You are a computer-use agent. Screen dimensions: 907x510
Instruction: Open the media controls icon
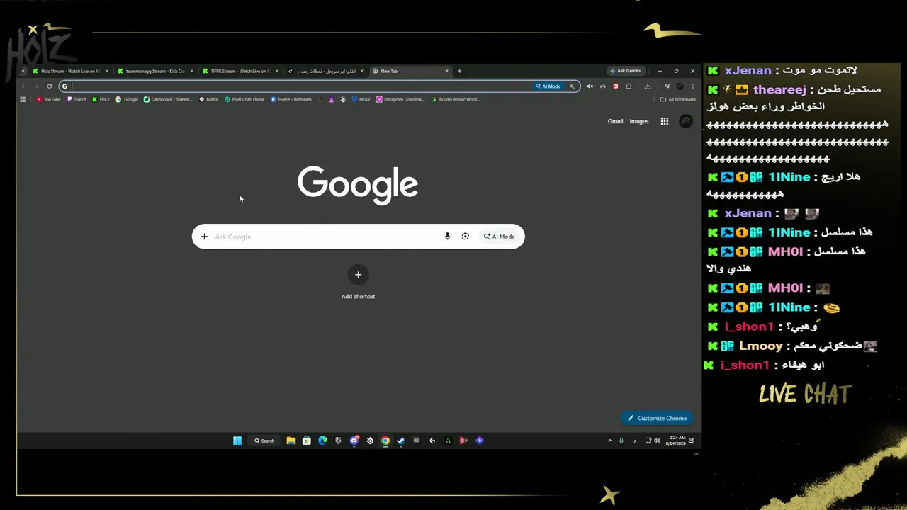point(667,86)
